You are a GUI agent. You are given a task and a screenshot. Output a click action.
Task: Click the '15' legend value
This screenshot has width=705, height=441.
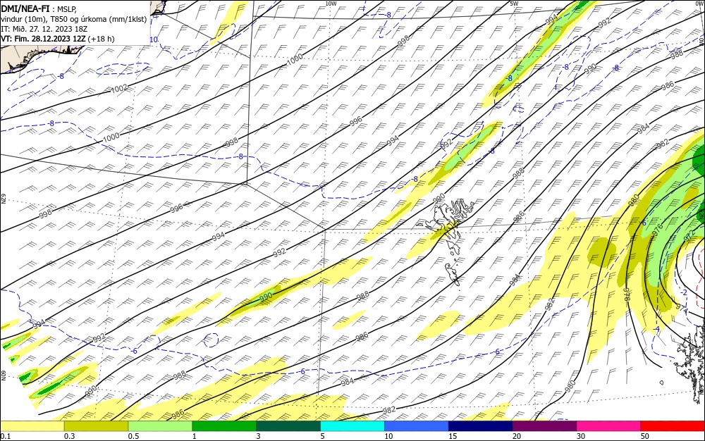453,436
